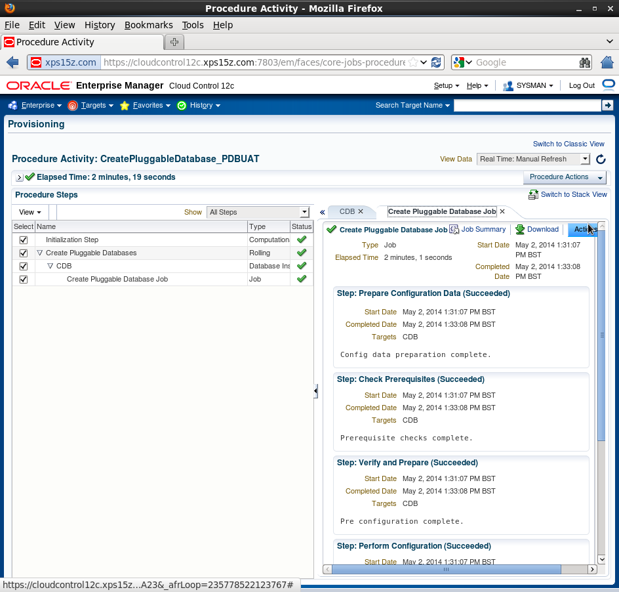Click the Status column header
The height and width of the screenshot is (592, 619).
302,226
